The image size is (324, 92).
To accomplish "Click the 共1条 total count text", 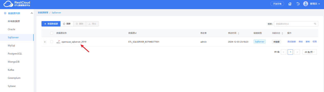I will 277,52.
